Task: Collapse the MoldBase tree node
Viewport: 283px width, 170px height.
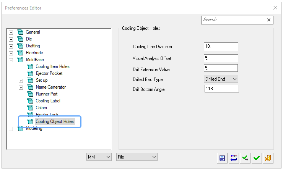Action: coord(11,60)
